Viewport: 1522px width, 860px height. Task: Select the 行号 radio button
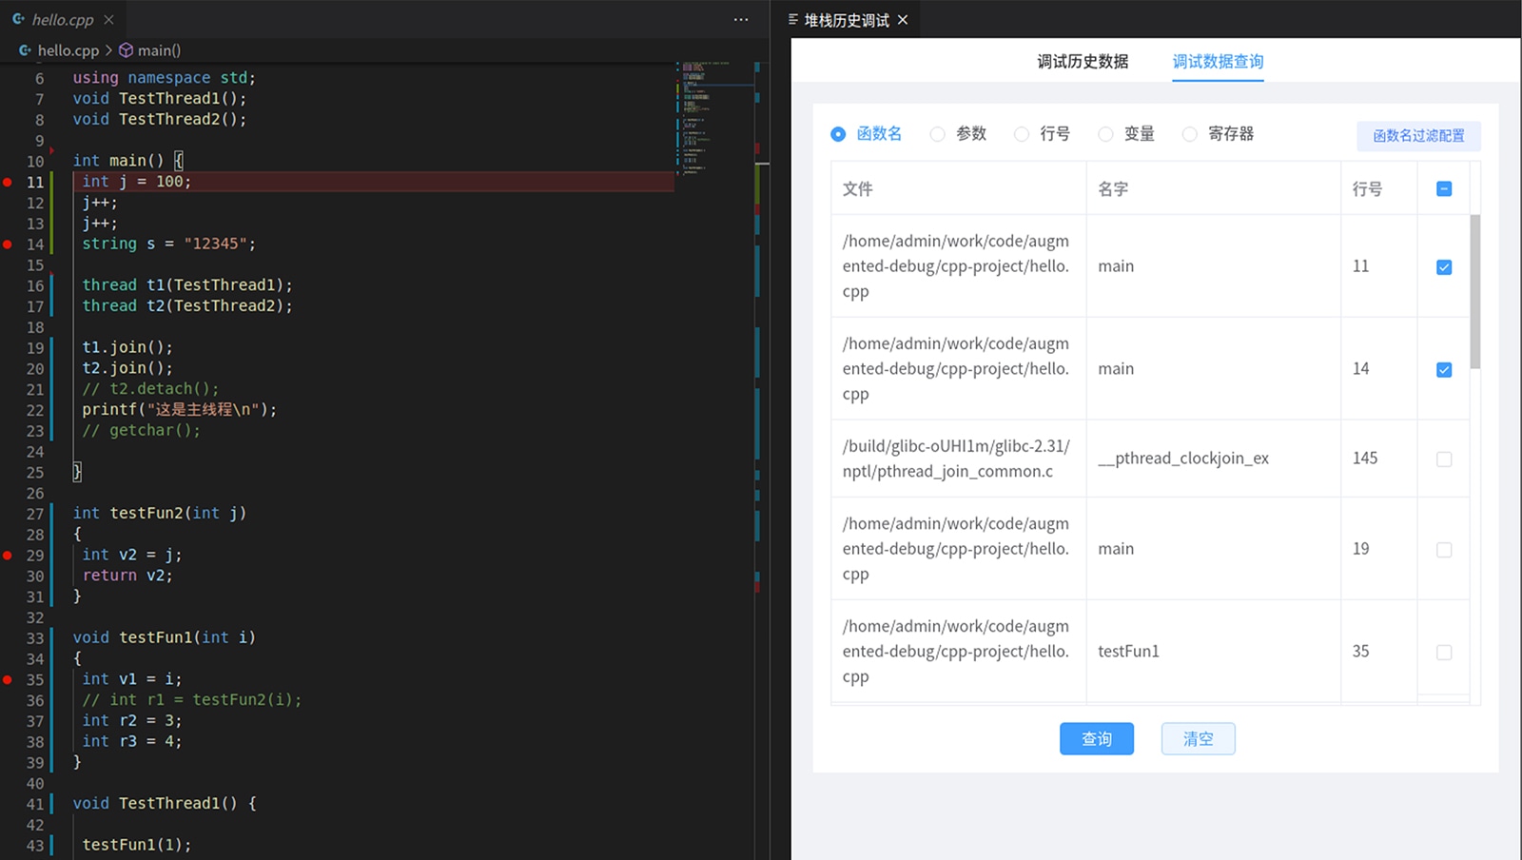click(x=1022, y=134)
